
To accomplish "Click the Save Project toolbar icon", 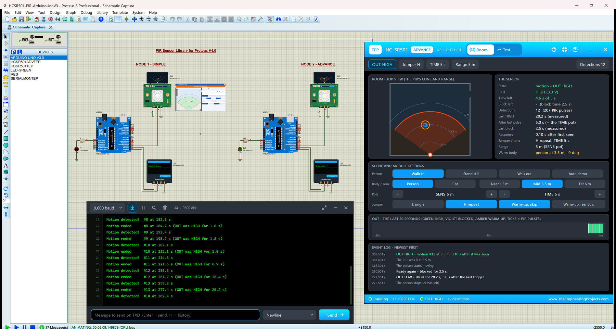I will click(21, 19).
